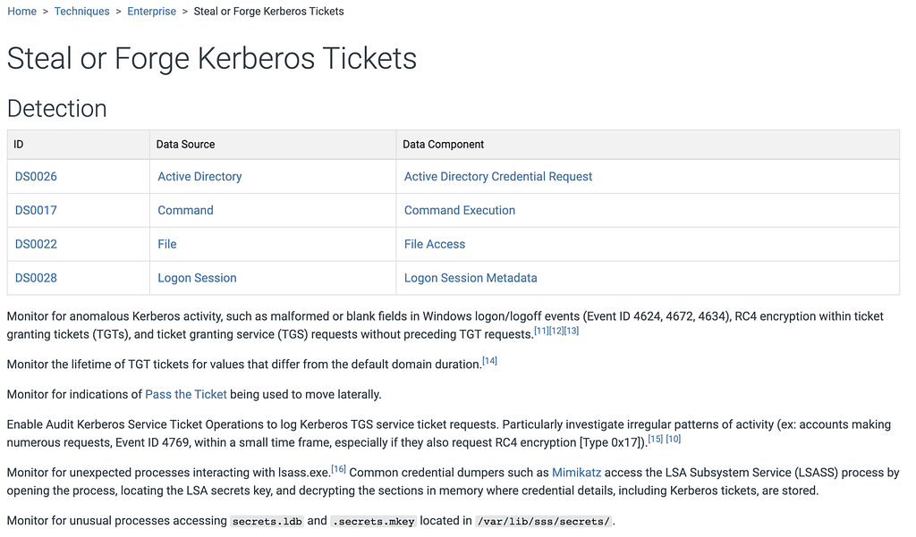916x537 pixels.
Task: Open Active Directory Credential Request component
Action: coord(498,177)
